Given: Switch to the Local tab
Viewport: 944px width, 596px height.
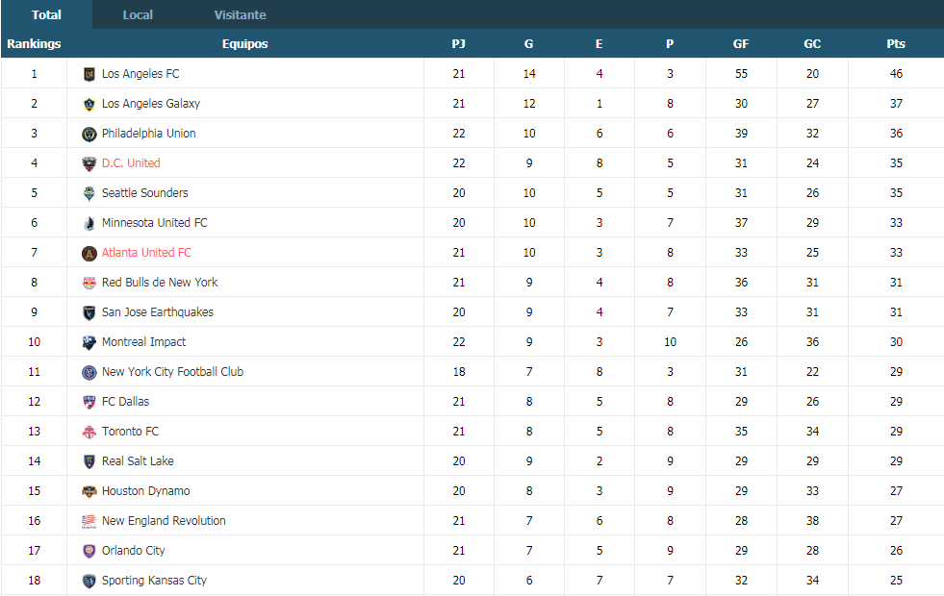Looking at the screenshot, I should [x=138, y=15].
